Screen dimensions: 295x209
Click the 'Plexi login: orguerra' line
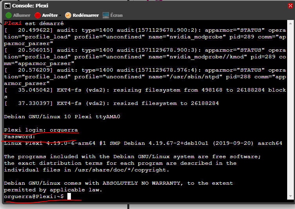click(41, 130)
